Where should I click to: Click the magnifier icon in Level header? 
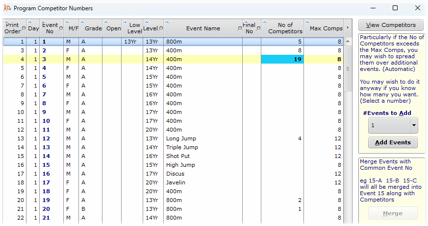coord(160,29)
